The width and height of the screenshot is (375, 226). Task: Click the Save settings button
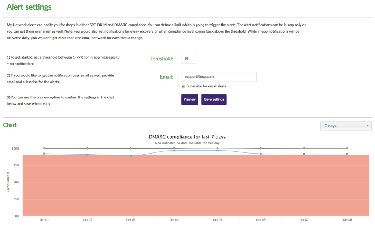(x=214, y=99)
